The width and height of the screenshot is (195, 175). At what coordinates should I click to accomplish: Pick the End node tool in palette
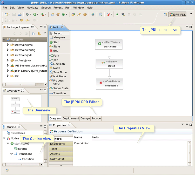pos(56,51)
